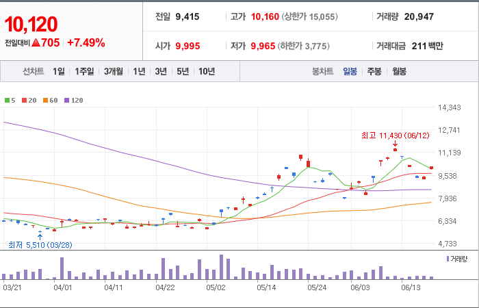Click the 06/03 date axis label
Viewport: 479px width, 308px height.
tap(360, 287)
